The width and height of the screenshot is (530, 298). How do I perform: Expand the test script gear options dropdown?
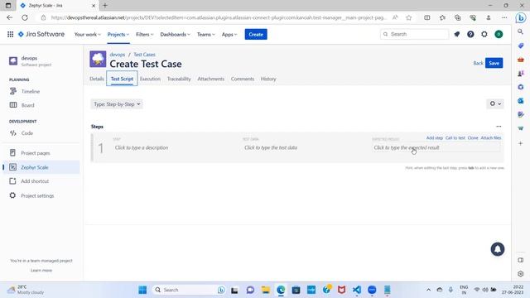point(495,103)
